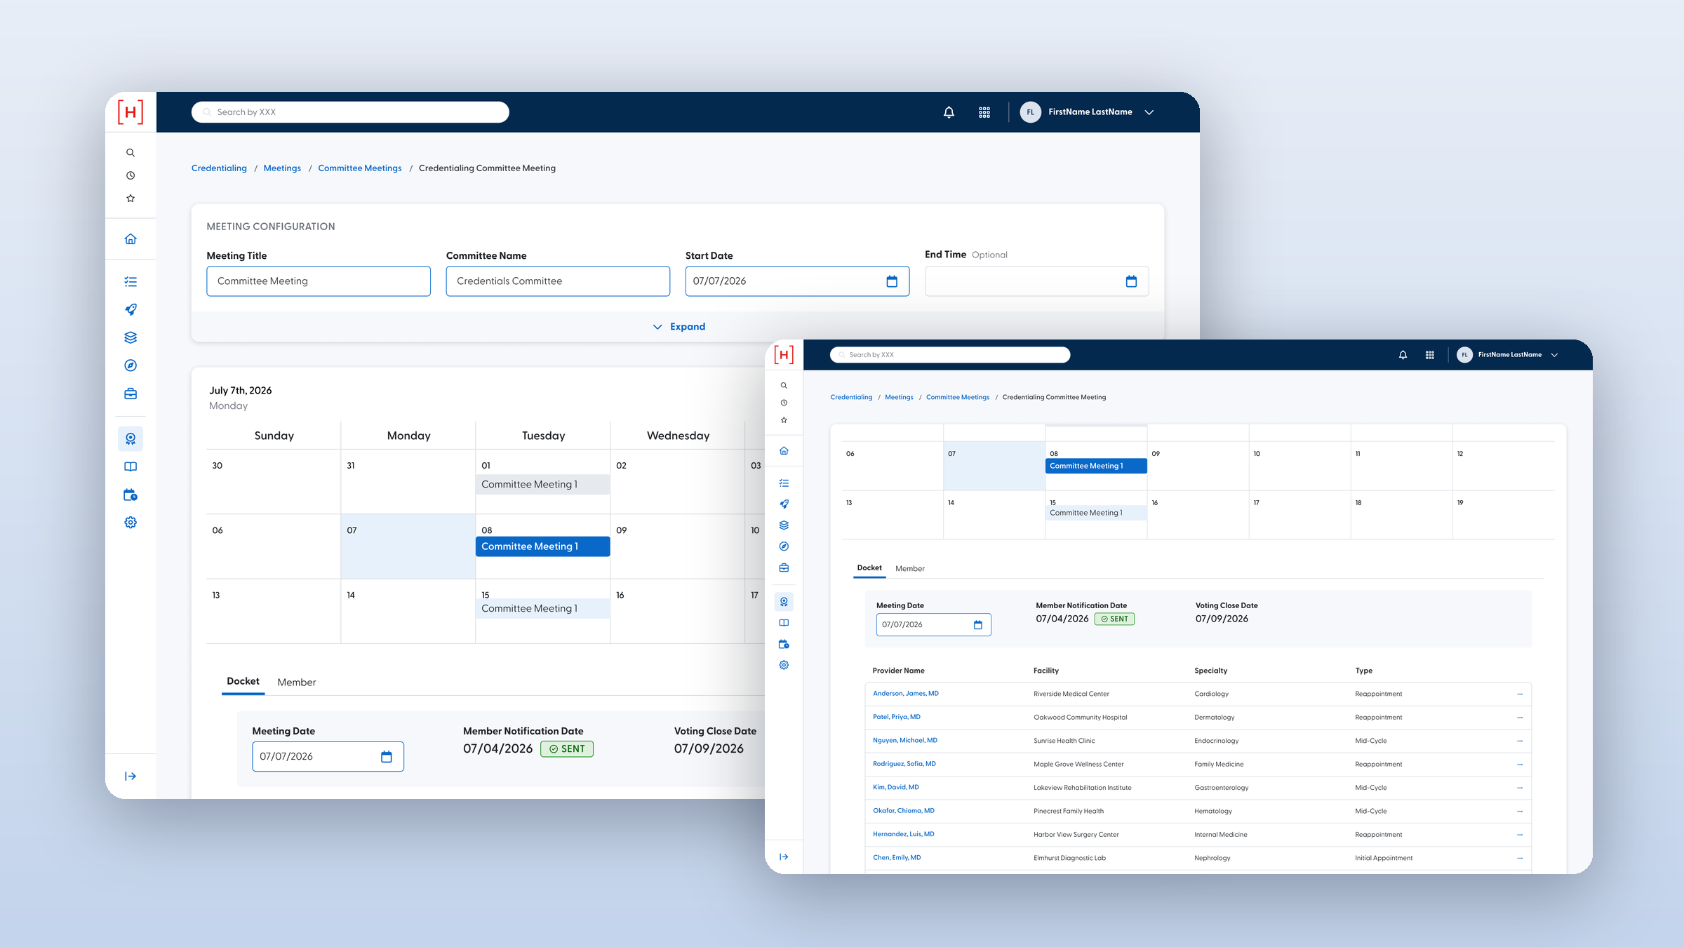Open actions menu for Anderson, James, MD
Viewport: 1684px width, 947px height.
1520,694
